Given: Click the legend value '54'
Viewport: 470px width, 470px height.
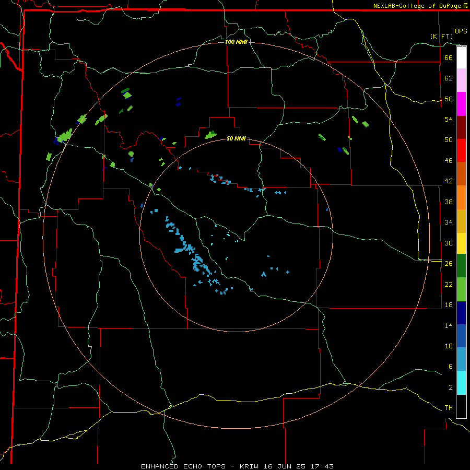Looking at the screenshot, I should (449, 119).
